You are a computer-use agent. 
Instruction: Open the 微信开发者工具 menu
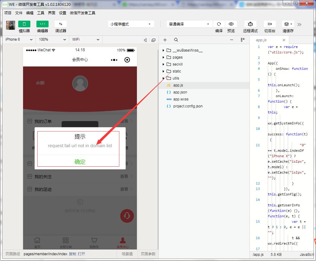coord(83,13)
